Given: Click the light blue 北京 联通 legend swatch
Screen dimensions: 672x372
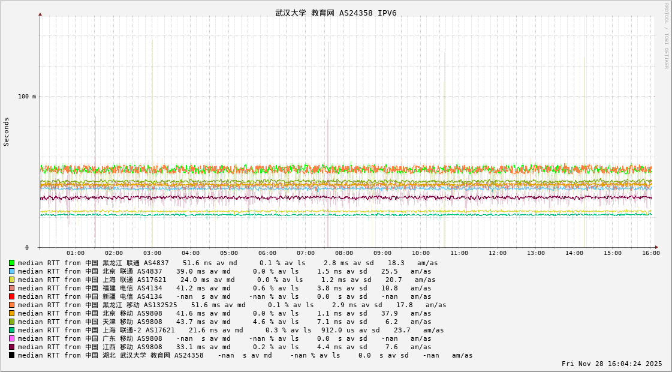Looking at the screenshot, I should [11, 271].
